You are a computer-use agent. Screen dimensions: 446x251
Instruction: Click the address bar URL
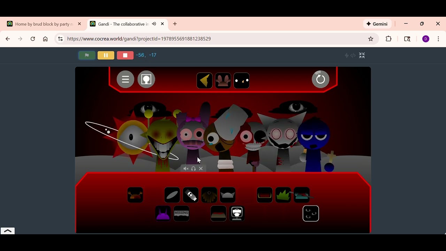click(x=139, y=39)
